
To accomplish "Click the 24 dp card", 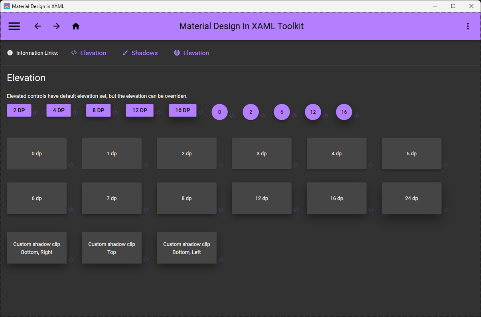I will (x=412, y=198).
